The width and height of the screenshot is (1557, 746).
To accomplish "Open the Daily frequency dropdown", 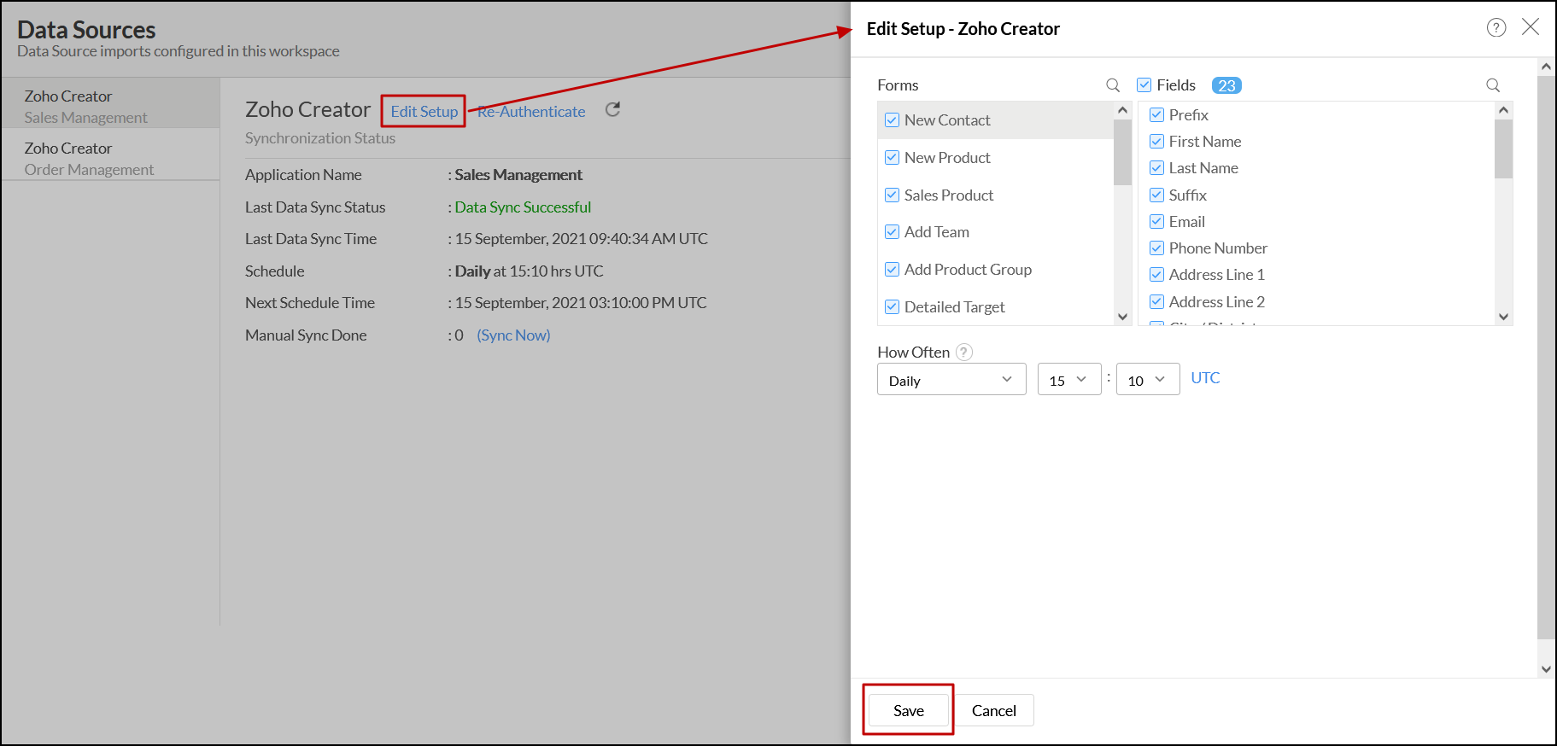I will click(951, 380).
